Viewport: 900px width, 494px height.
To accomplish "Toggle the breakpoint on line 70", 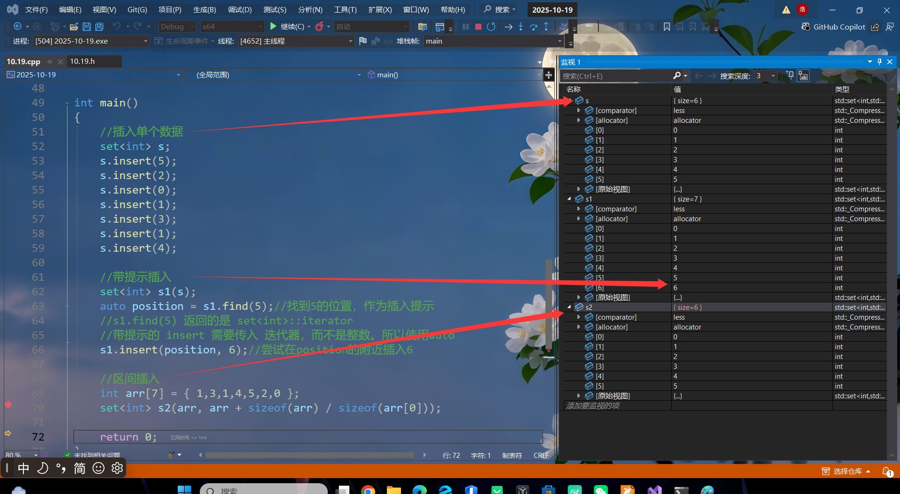I will (8, 404).
